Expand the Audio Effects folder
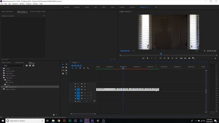The image size is (219, 123). (x=2, y=73)
